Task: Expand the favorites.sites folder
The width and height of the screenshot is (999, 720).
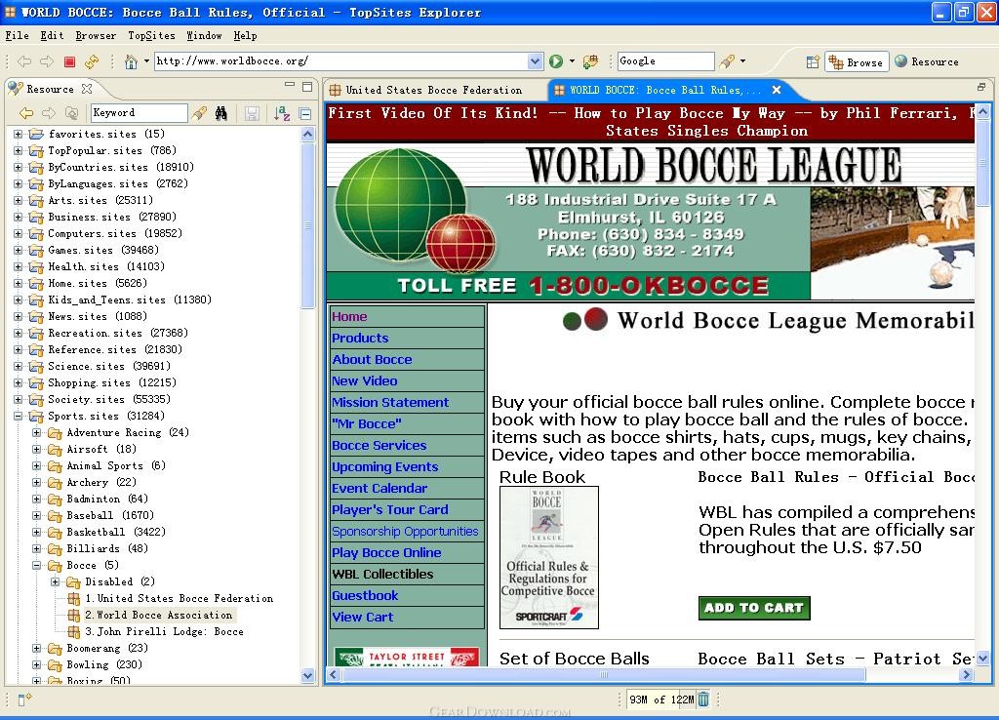Action: coord(18,134)
